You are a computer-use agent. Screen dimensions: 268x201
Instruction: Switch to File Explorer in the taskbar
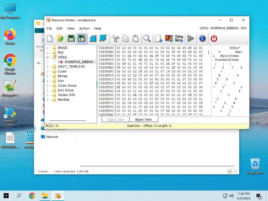[45, 196]
